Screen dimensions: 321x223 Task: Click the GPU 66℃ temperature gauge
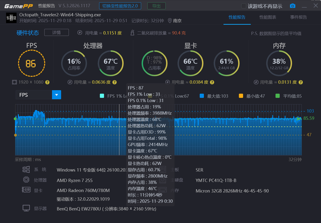(x=191, y=63)
